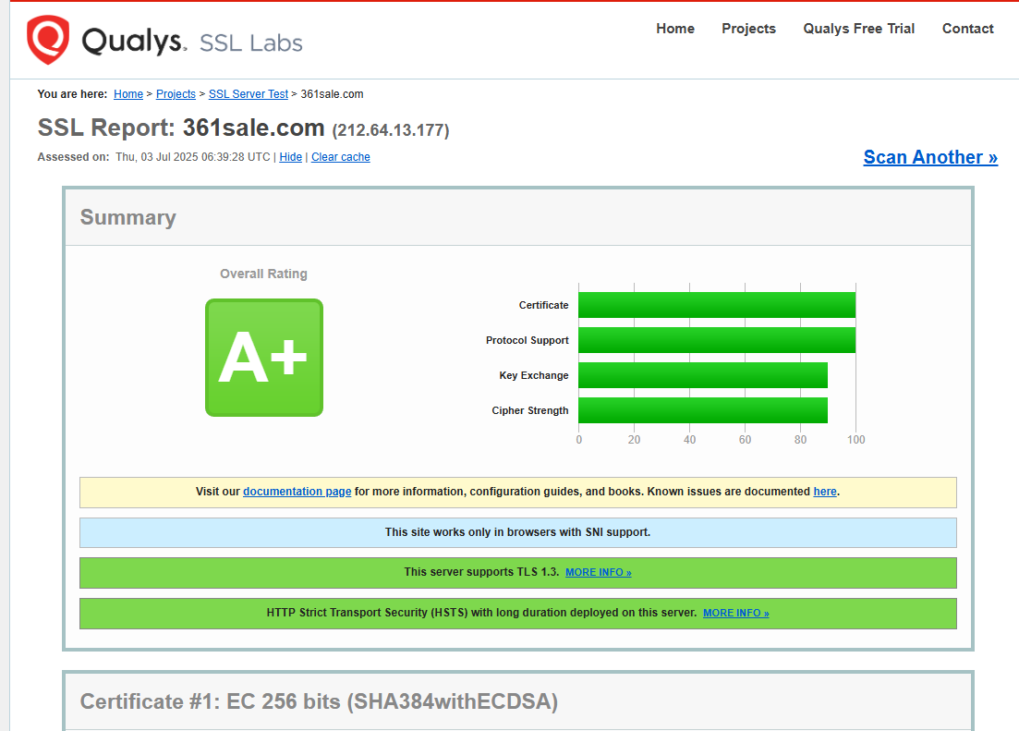1019x731 pixels.
Task: Click the known issues 'here' link
Action: (x=824, y=492)
